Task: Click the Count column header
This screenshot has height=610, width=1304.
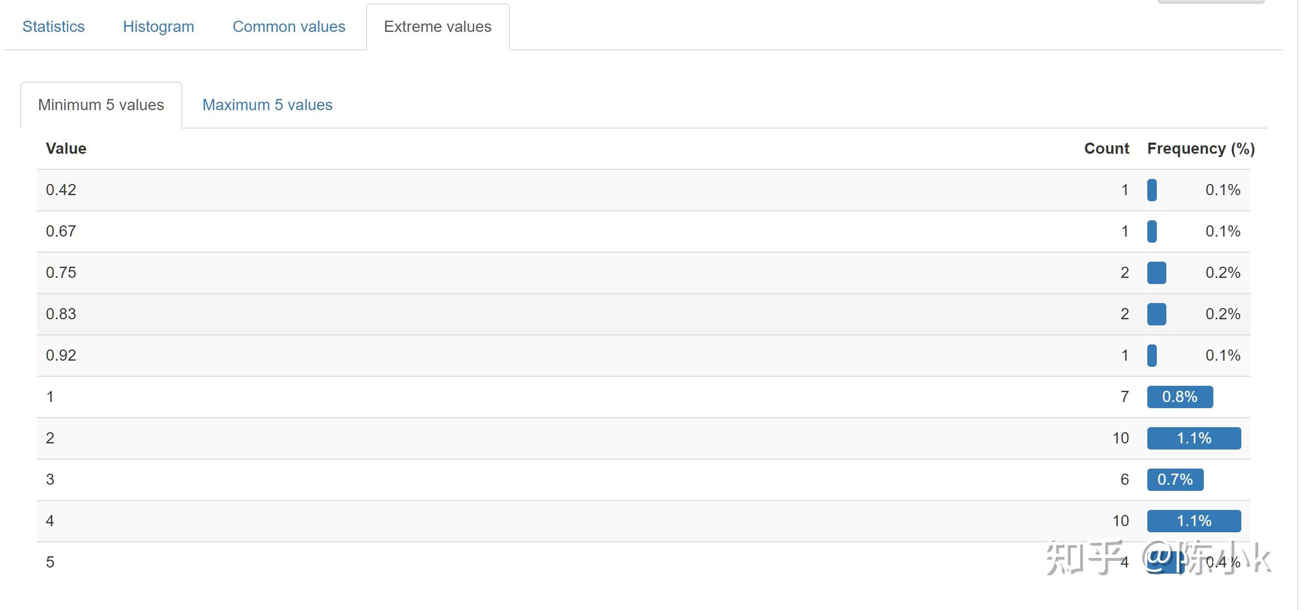Action: click(x=1106, y=148)
